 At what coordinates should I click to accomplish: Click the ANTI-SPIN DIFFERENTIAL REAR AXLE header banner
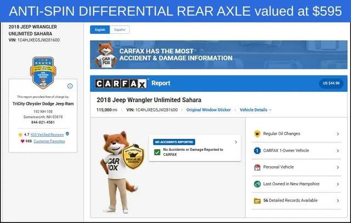[175, 11]
